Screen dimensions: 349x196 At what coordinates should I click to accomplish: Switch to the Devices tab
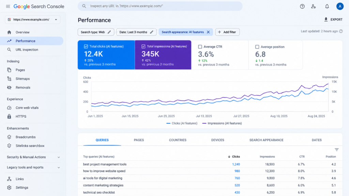click(x=218, y=140)
